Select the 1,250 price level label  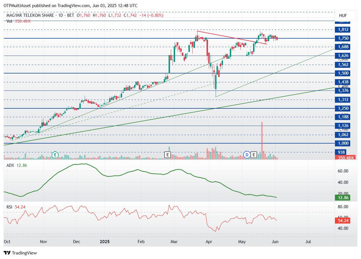[343, 108]
